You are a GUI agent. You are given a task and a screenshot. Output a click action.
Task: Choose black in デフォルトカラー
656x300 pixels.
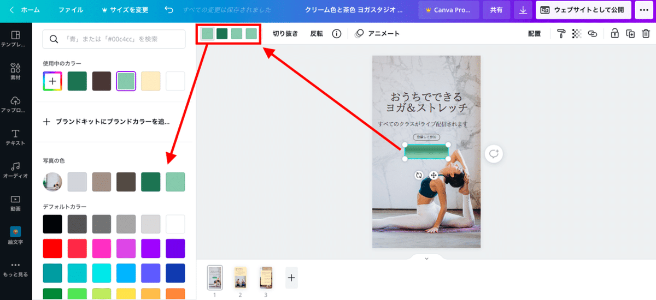52,224
